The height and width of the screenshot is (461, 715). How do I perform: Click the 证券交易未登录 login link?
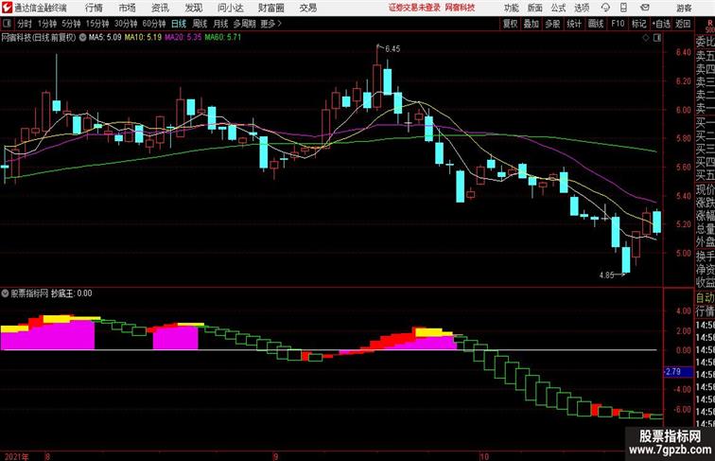pyautogui.click(x=414, y=8)
